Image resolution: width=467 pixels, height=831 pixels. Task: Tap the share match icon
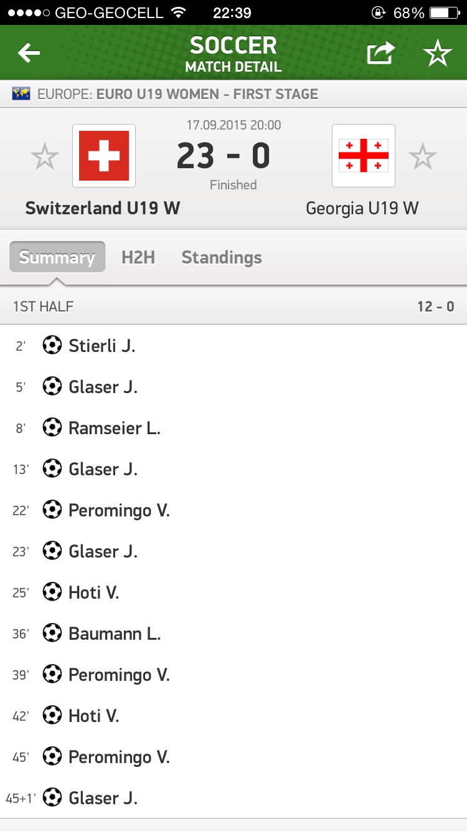click(x=380, y=54)
